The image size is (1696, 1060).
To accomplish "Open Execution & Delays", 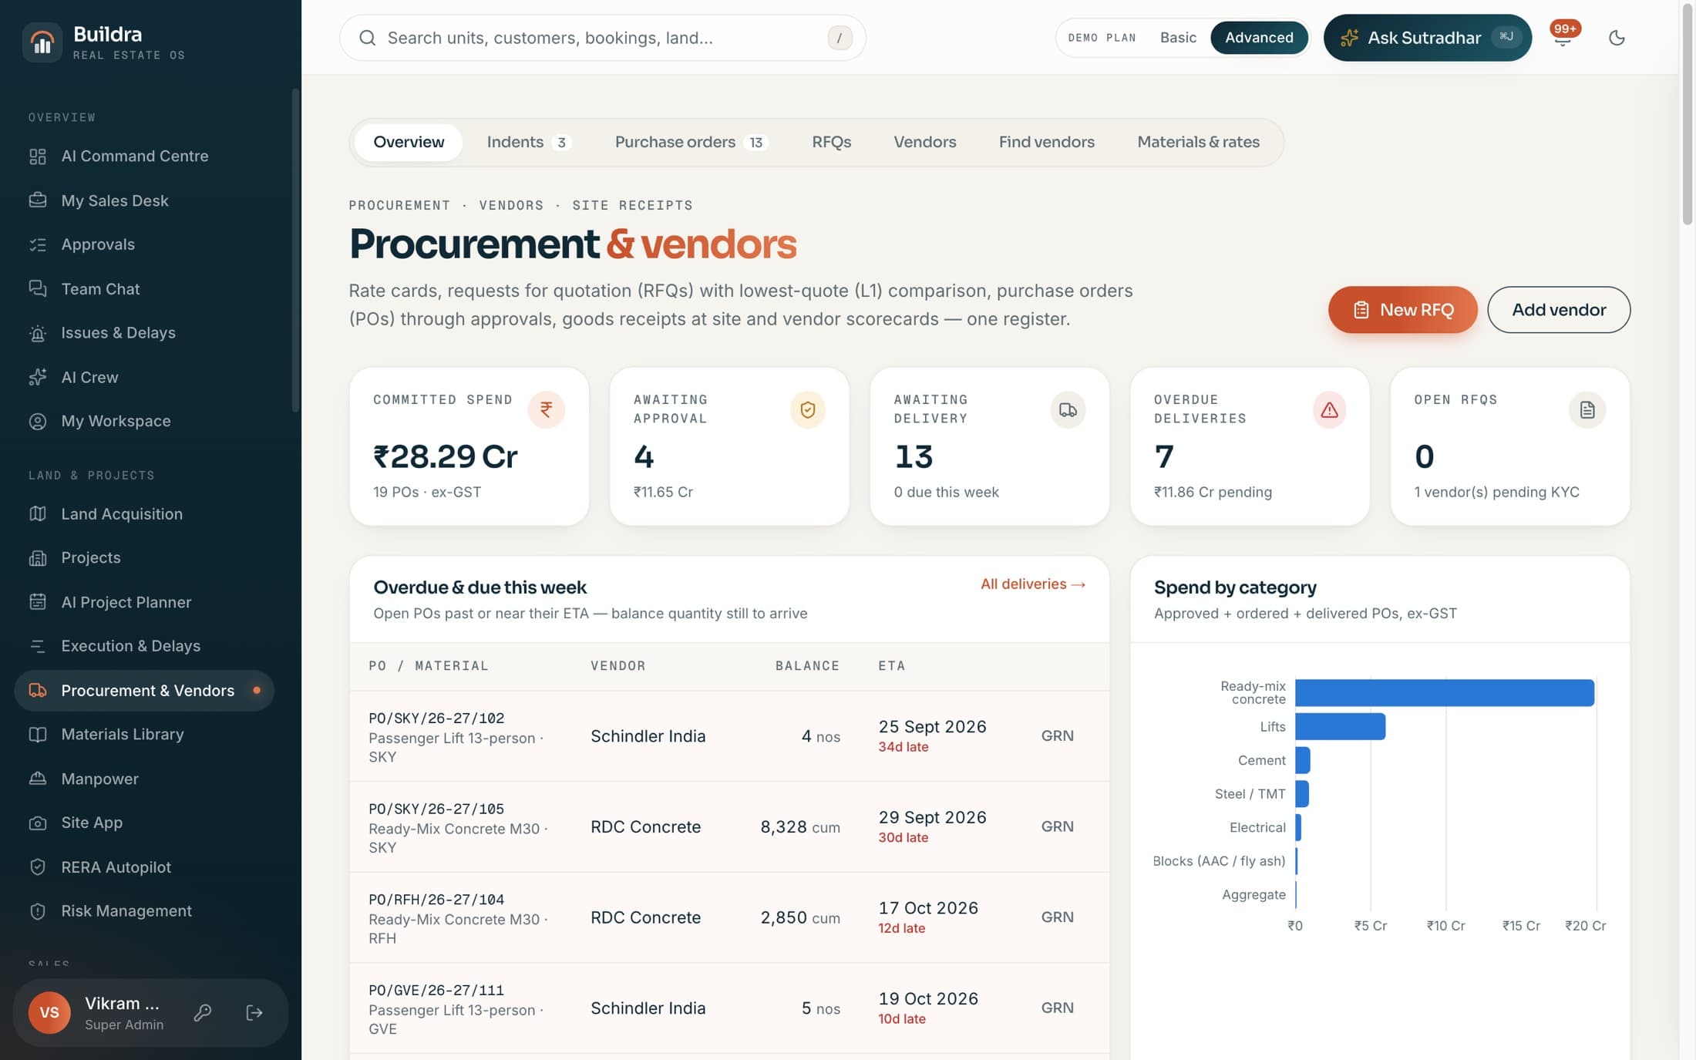I will [x=144, y=646].
